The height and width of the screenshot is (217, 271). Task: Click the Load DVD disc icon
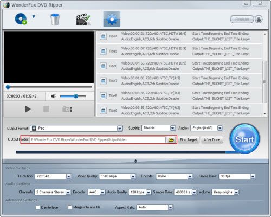21,19
